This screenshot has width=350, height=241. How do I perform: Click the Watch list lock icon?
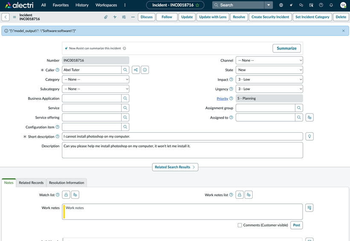pyautogui.click(x=66, y=195)
